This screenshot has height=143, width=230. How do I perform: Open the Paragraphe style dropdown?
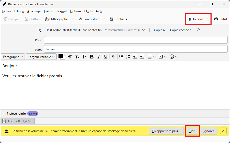[13, 57]
